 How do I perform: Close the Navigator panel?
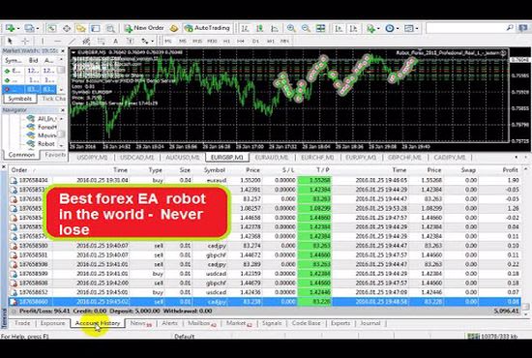pos(63,110)
